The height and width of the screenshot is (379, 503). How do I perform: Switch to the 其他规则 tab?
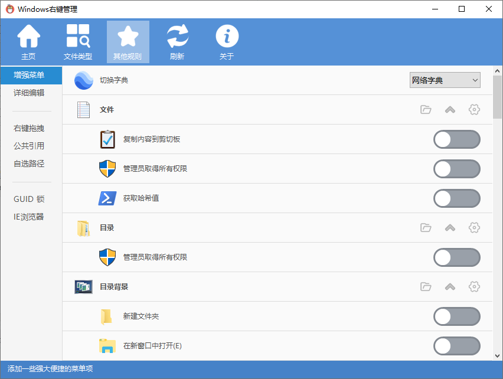click(x=128, y=42)
